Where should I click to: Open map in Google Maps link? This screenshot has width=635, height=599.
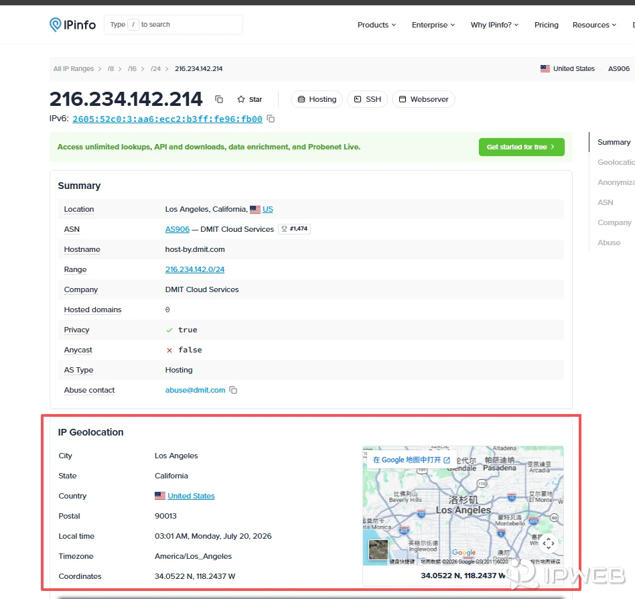click(x=411, y=460)
